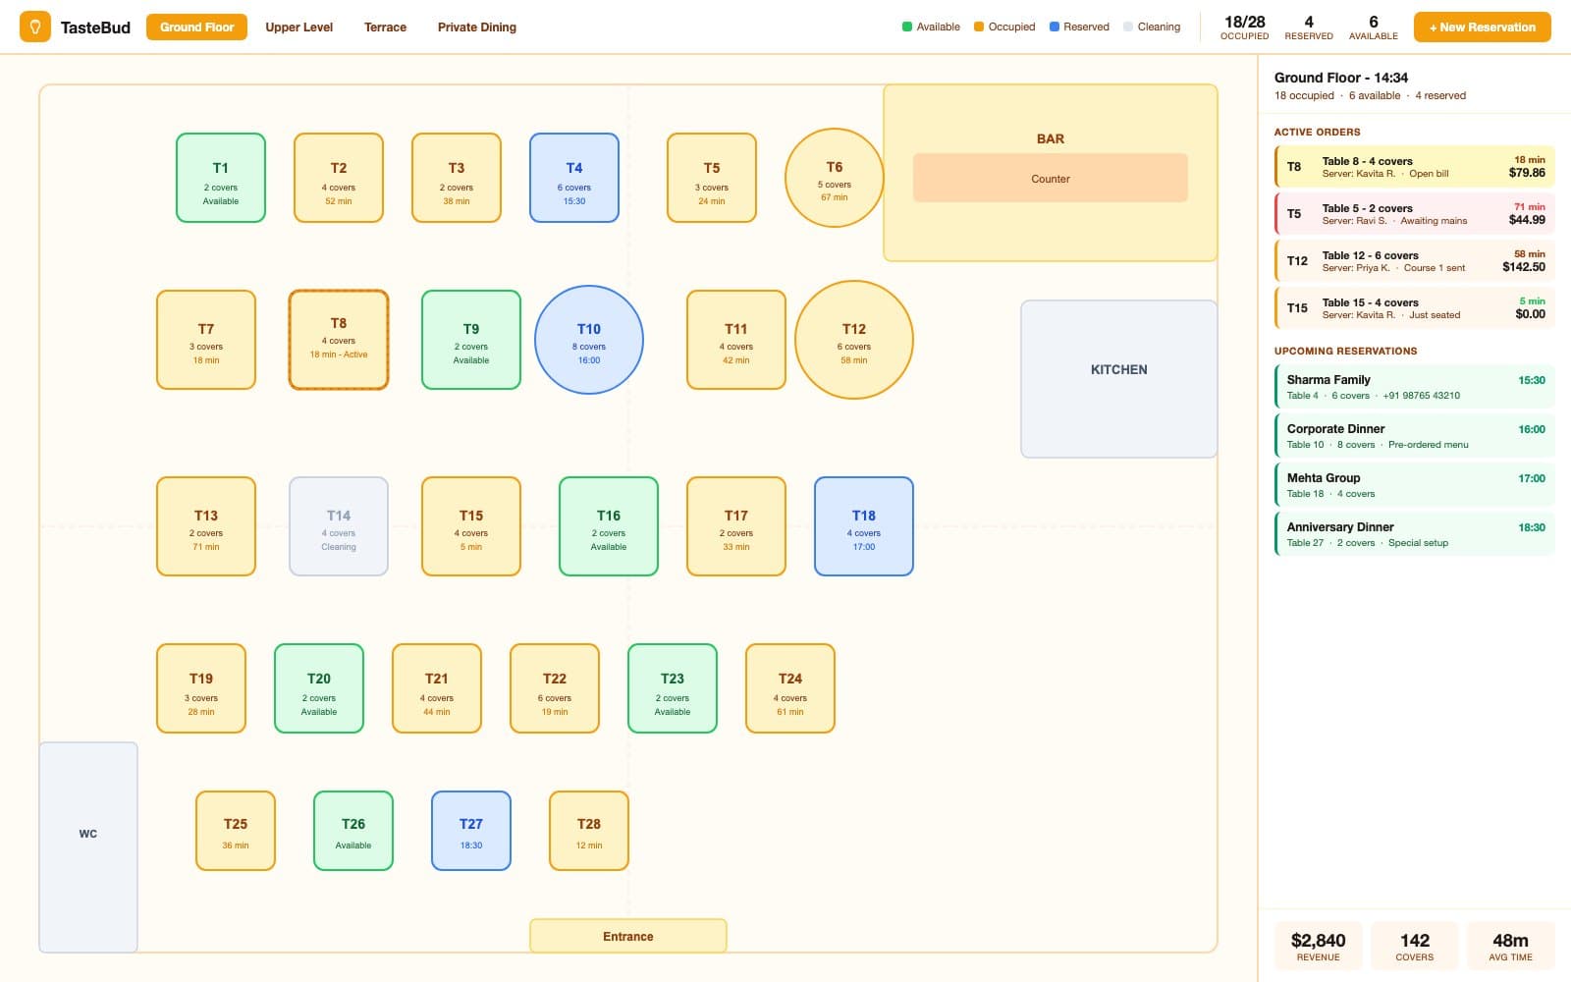
Task: Open Table 15 just seated order
Action: pos(1414,308)
